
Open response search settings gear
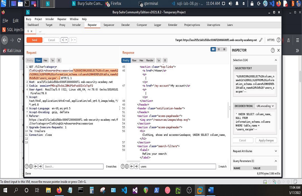point(127,166)
